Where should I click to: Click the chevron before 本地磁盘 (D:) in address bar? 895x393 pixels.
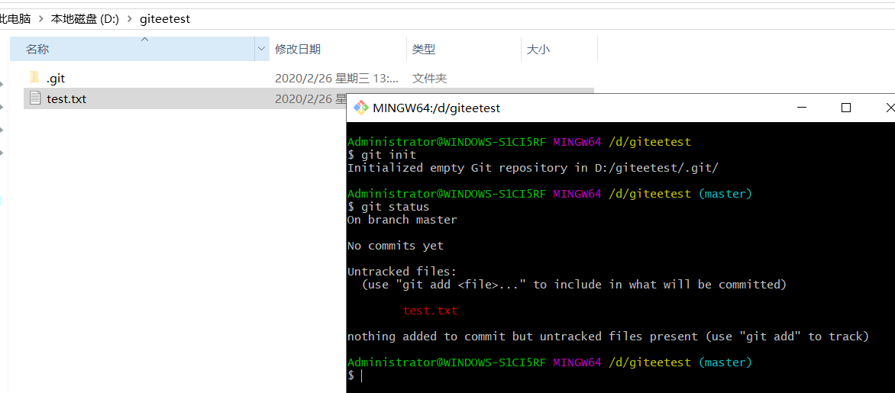click(x=41, y=19)
